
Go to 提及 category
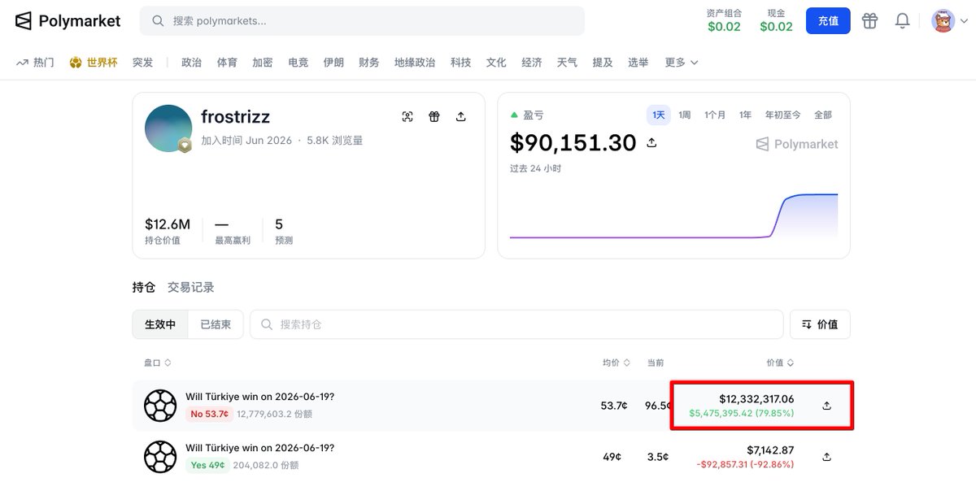click(x=603, y=63)
